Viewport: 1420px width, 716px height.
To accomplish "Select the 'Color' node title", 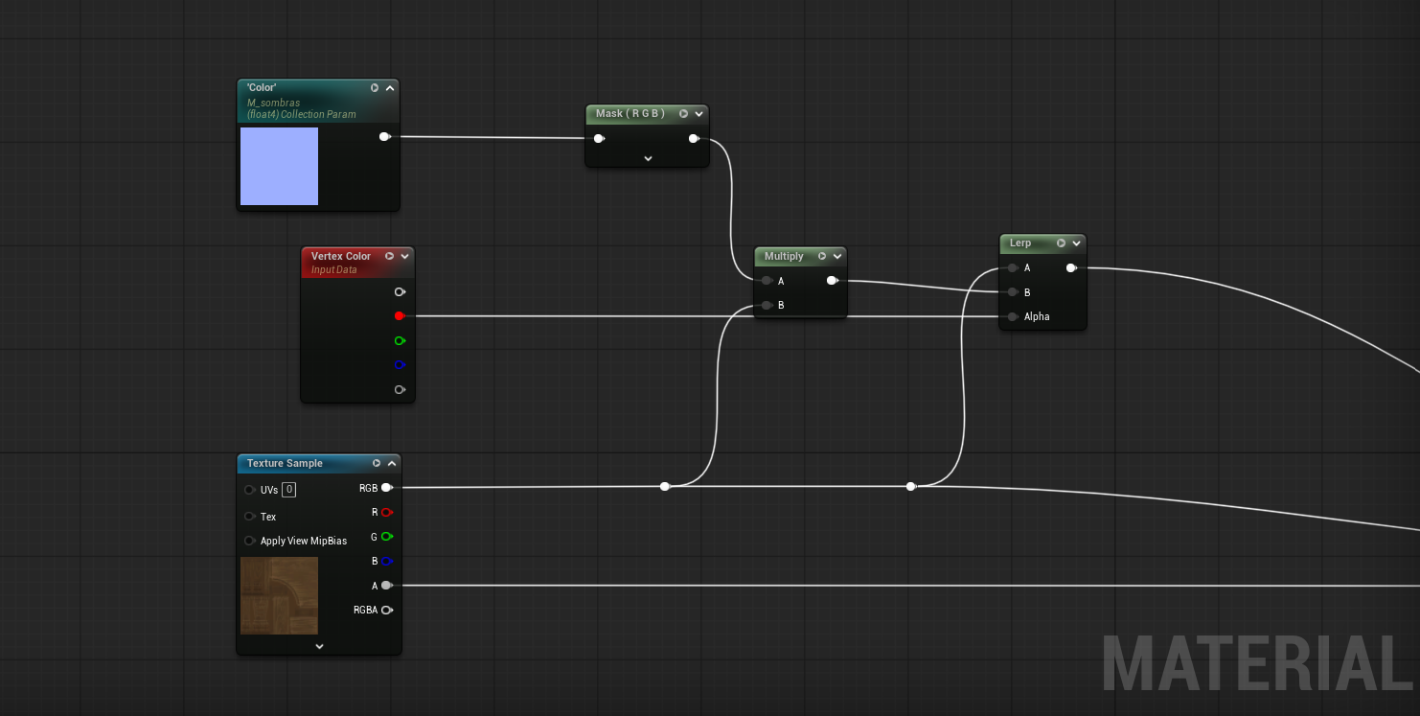I will click(x=262, y=88).
